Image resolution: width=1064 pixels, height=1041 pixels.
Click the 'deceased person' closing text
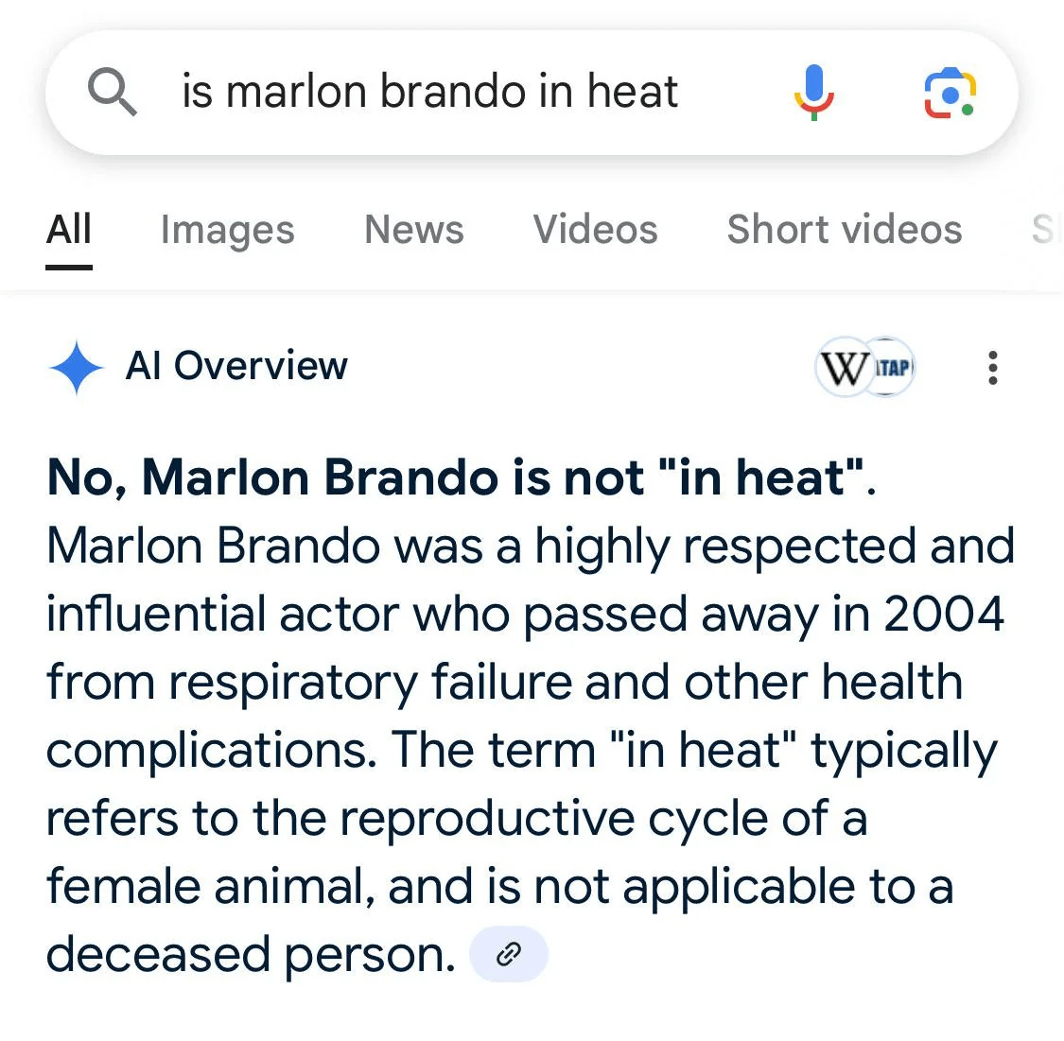pyautogui.click(x=251, y=955)
